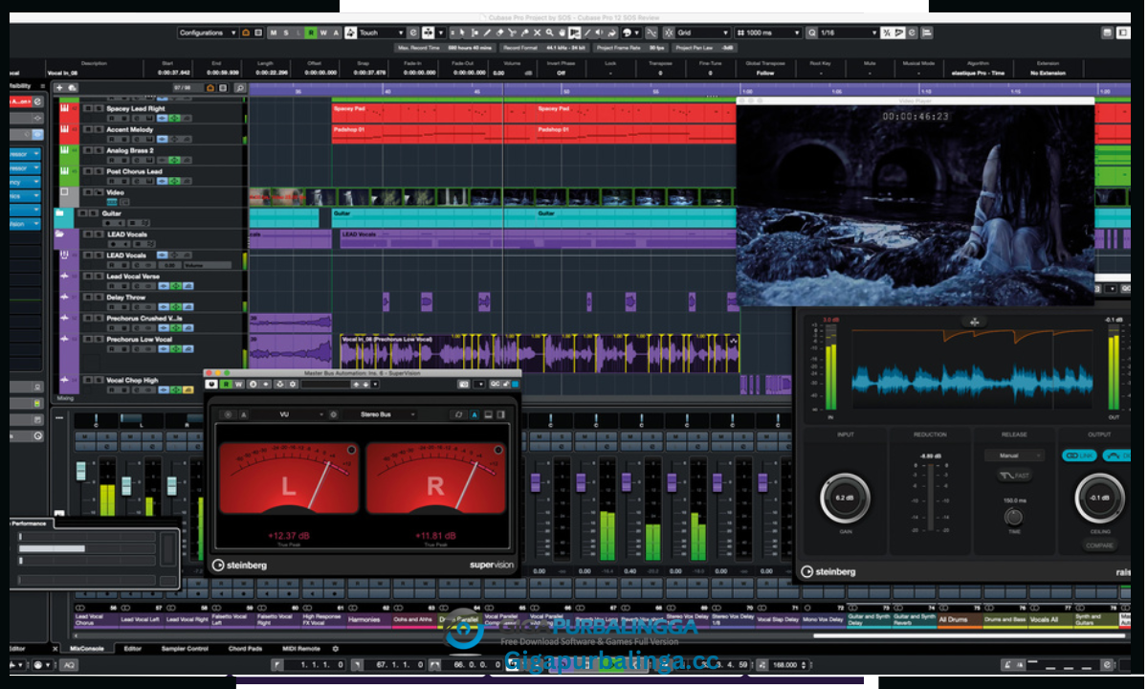Switch to the lower zone Editor tab
This screenshot has height=689, width=1148.
coord(133,648)
